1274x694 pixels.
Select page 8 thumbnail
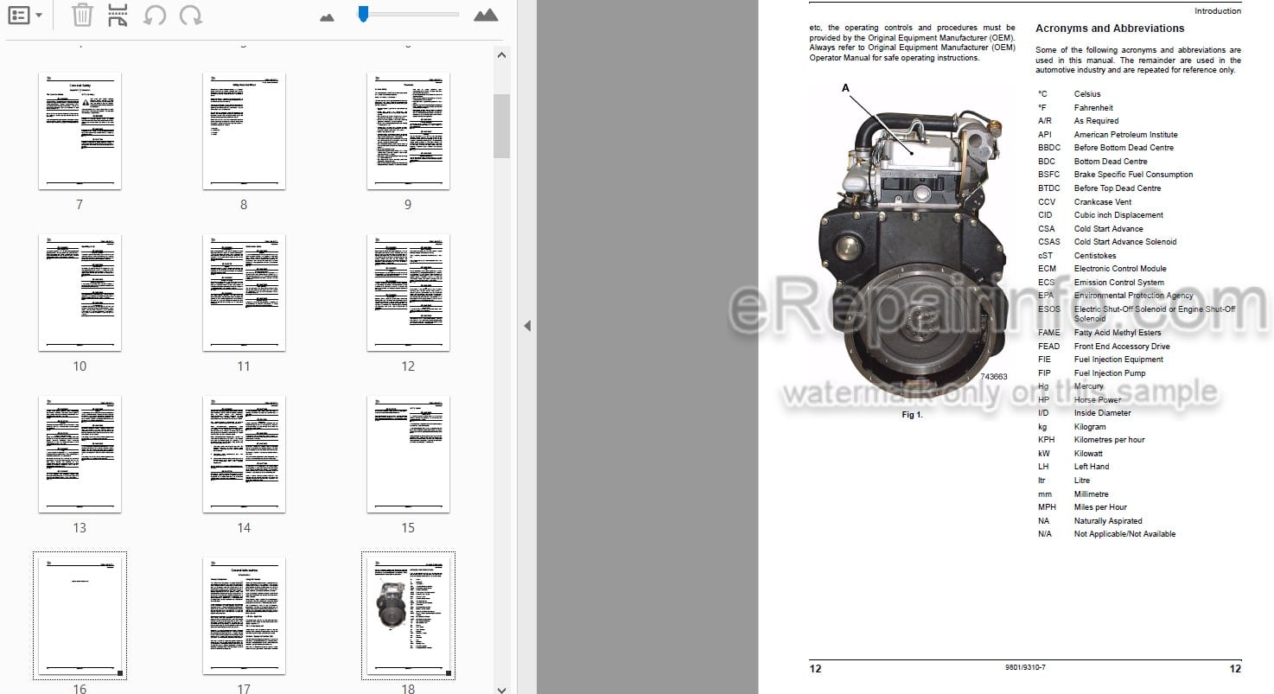click(x=244, y=131)
